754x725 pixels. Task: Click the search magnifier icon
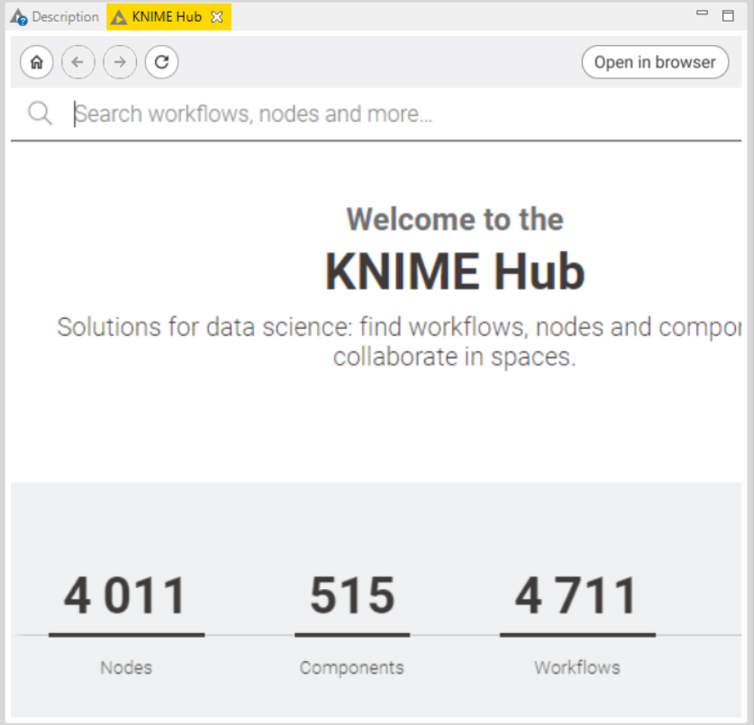pos(40,114)
